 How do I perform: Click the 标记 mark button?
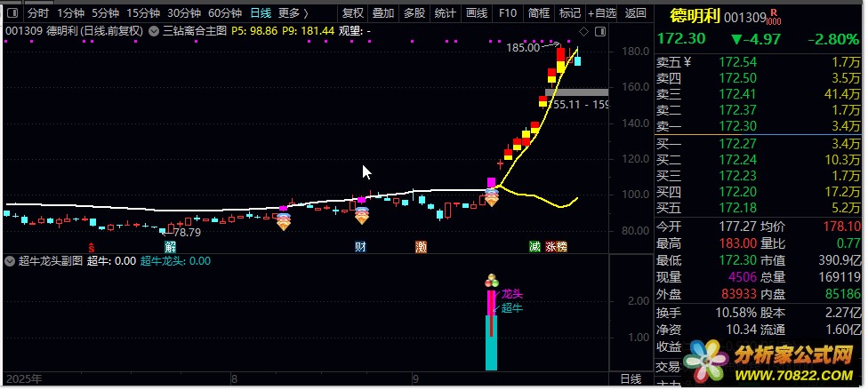click(x=569, y=12)
